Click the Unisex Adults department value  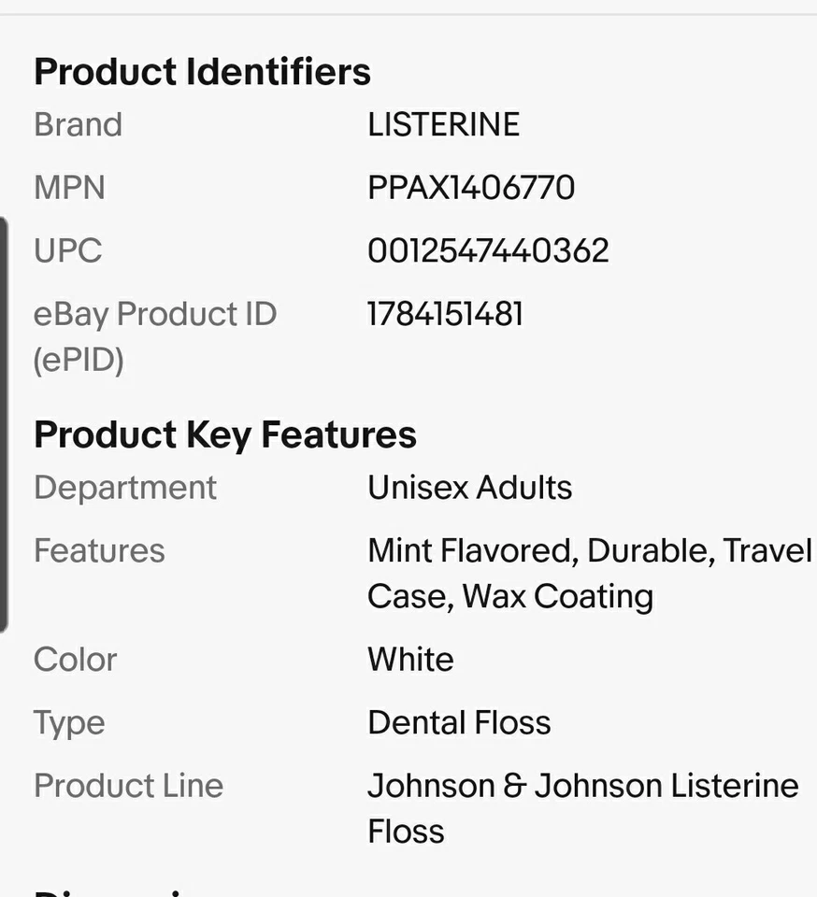469,488
